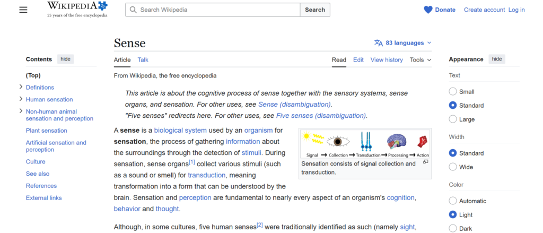
Task: Follow the stimuli link
Action: (x=251, y=152)
